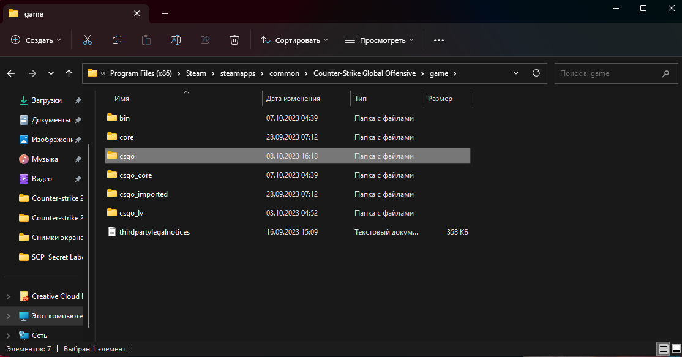Click the Copy icon in toolbar

click(117, 40)
